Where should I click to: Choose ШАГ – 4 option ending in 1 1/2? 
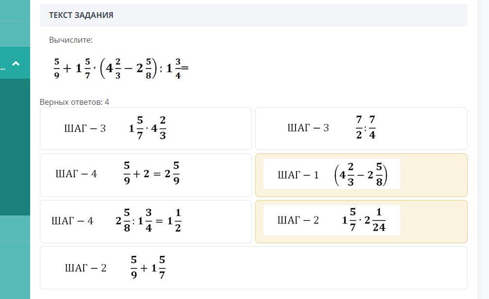point(145,221)
